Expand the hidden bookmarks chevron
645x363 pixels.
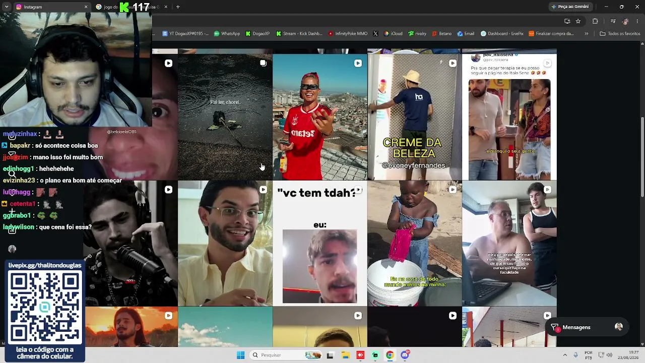[x=586, y=34]
